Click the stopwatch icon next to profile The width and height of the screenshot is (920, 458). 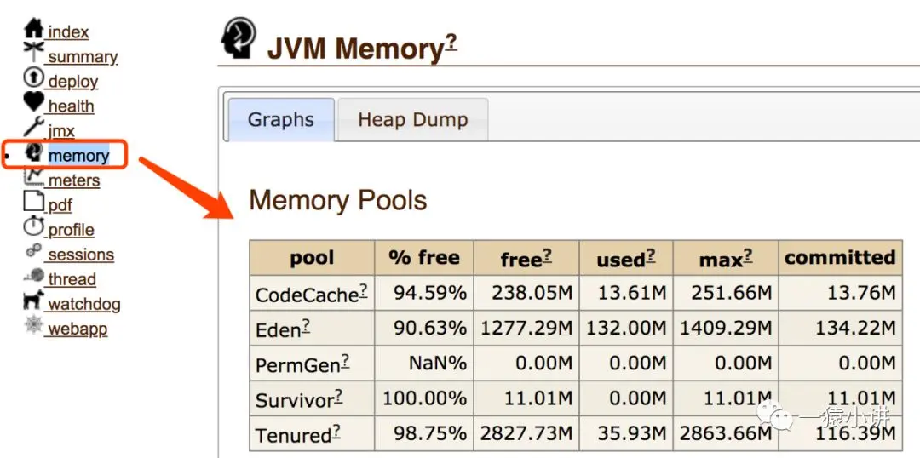34,226
